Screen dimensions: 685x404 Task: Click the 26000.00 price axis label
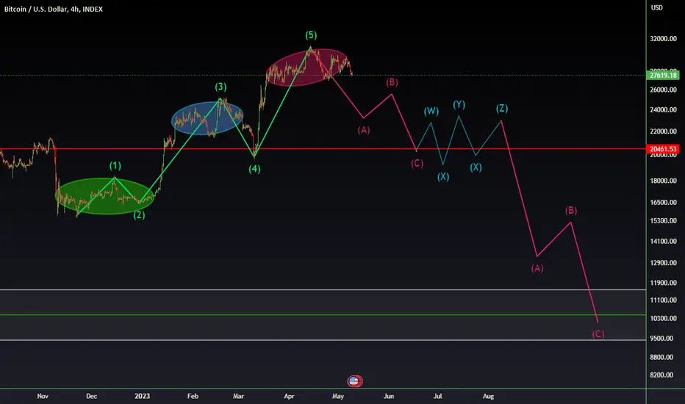point(663,90)
